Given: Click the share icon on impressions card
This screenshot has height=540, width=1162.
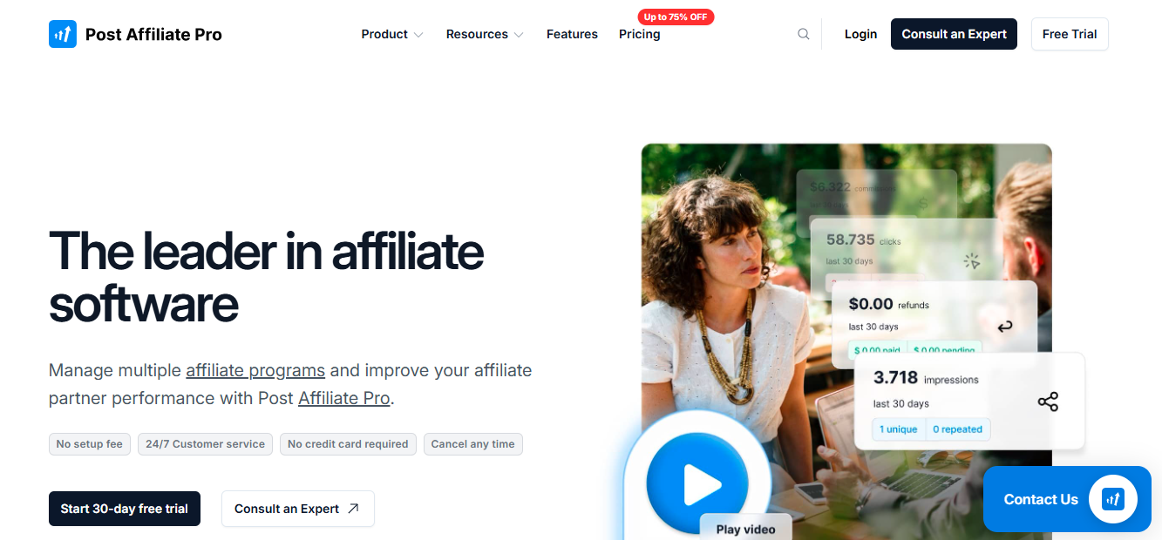Looking at the screenshot, I should [1048, 402].
